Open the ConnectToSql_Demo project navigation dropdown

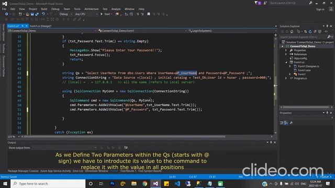pyautogui.click(x=52, y=31)
